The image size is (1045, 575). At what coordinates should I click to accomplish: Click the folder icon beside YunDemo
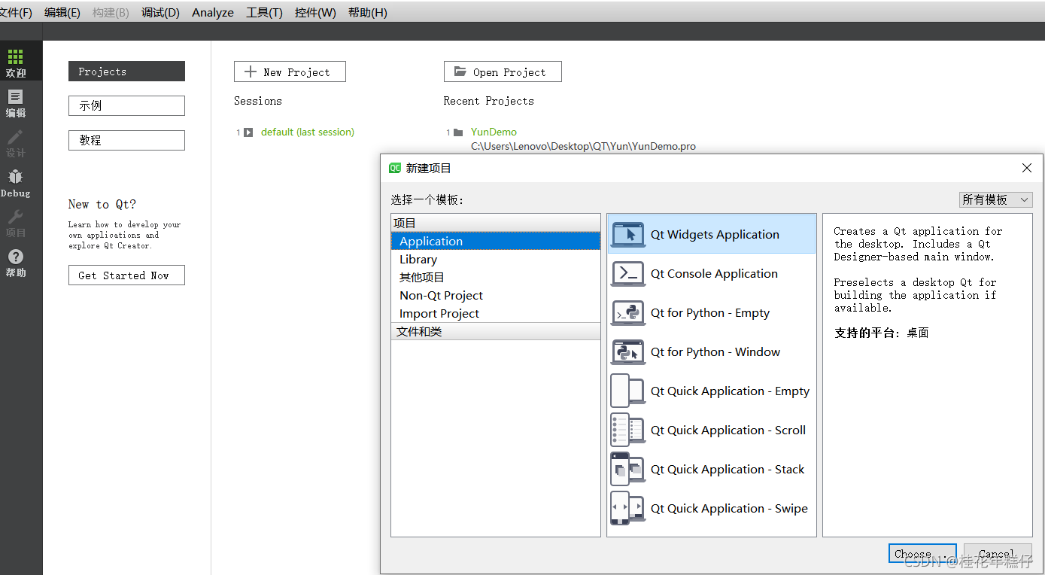pos(458,132)
